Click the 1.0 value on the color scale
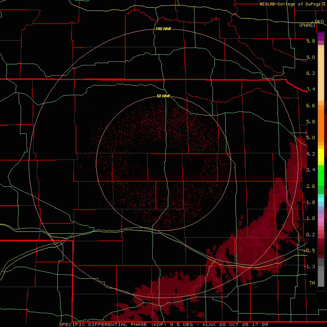This screenshot has width=327, height=327. point(311,218)
